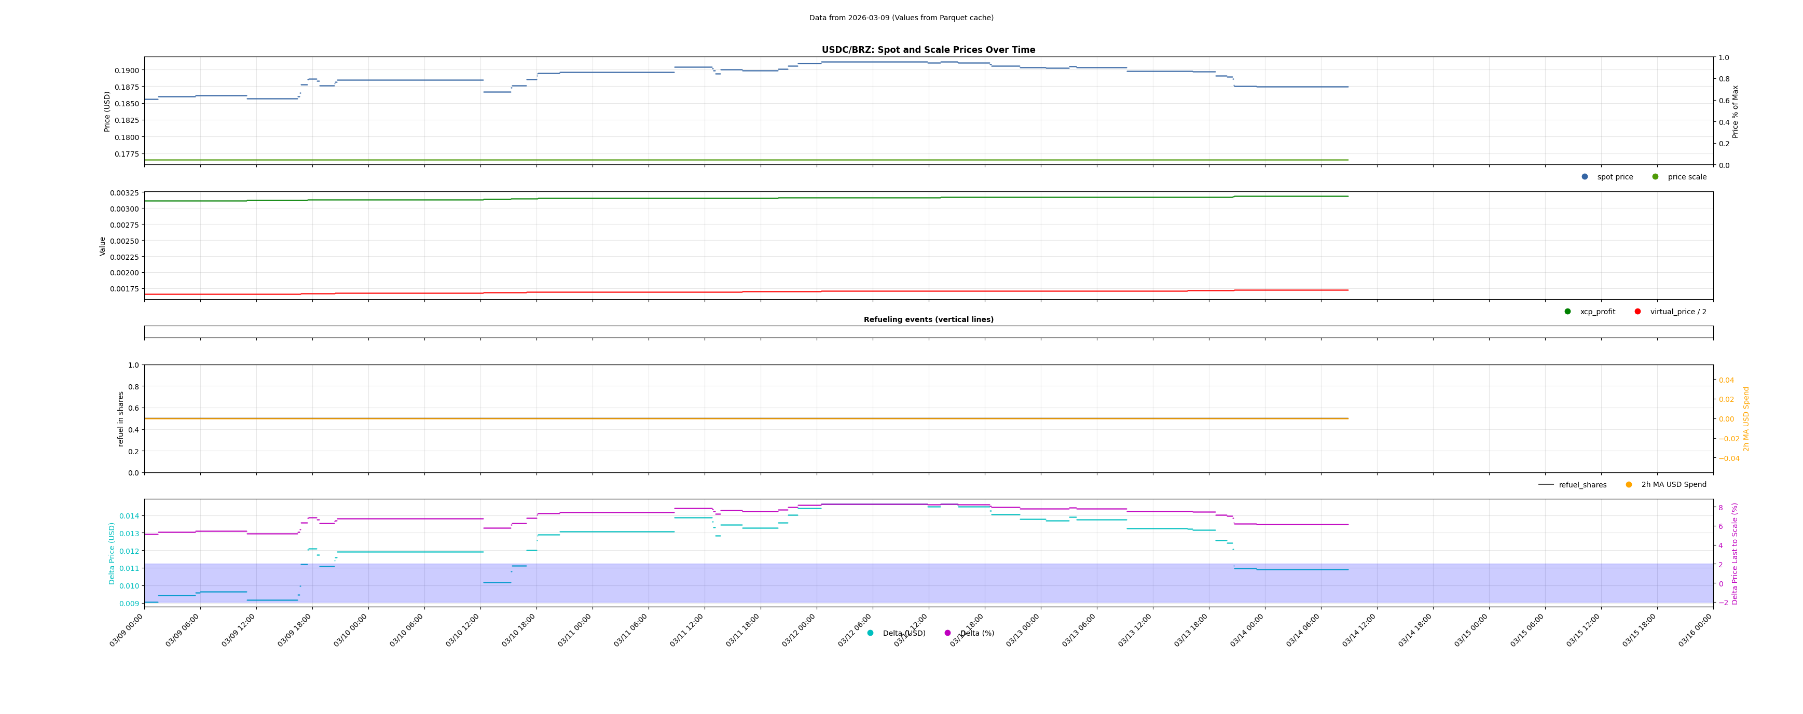The width and height of the screenshot is (1803, 714).
Task: Click the Price % of Max axis label
Action: point(1735,111)
